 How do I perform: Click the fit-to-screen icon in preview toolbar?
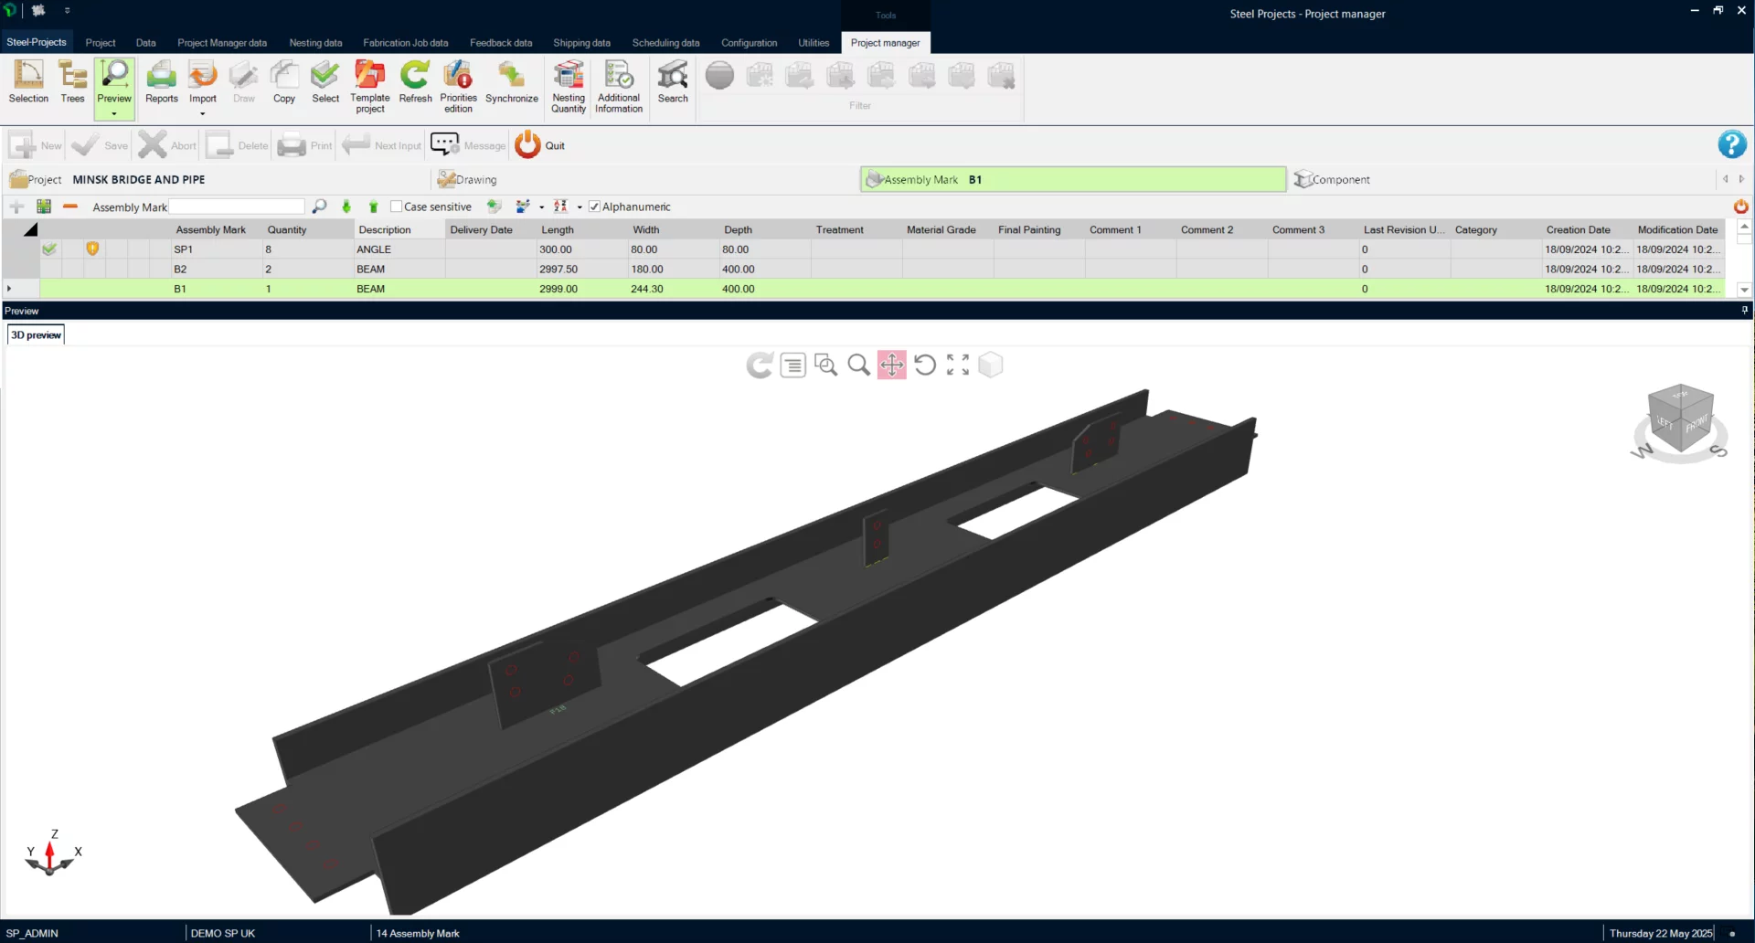click(x=957, y=366)
